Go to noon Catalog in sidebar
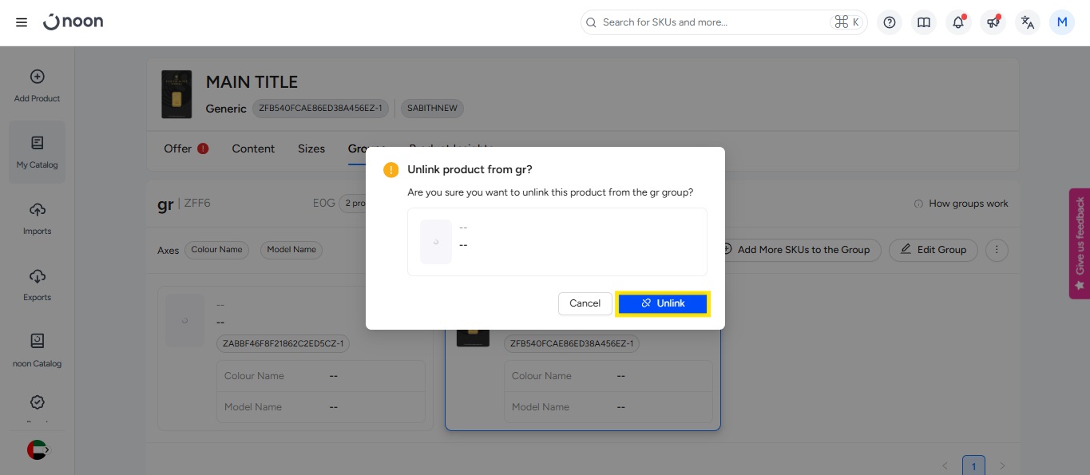Screen dimensions: 1090x475 (x=37, y=351)
